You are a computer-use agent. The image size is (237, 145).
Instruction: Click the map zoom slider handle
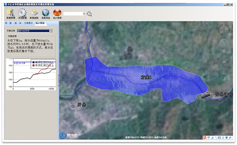[x=224, y=62]
